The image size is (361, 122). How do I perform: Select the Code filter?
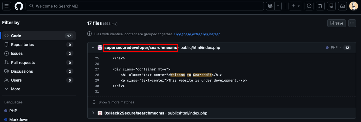[x=39, y=36]
